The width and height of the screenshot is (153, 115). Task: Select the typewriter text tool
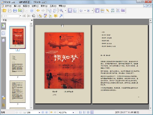118,10
